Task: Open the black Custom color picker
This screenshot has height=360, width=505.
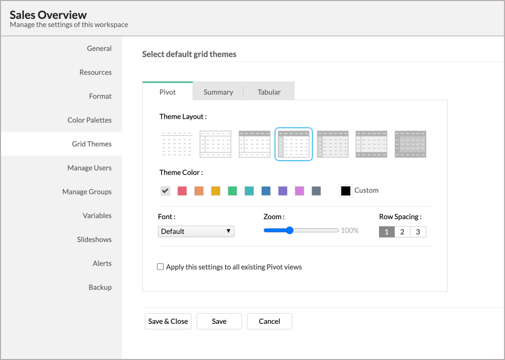Action: pyautogui.click(x=345, y=191)
